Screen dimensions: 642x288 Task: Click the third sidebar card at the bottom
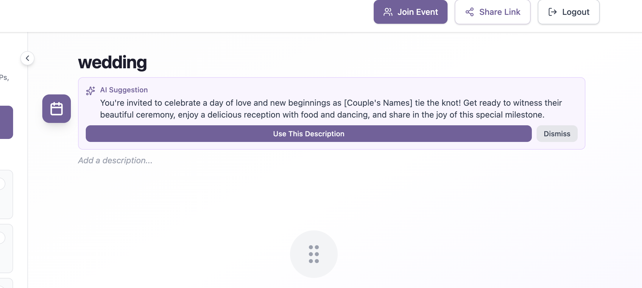[6, 283]
